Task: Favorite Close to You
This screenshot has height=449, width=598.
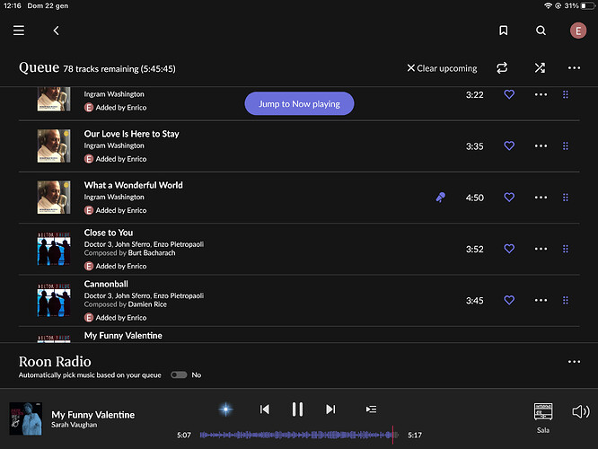Action: pos(509,249)
